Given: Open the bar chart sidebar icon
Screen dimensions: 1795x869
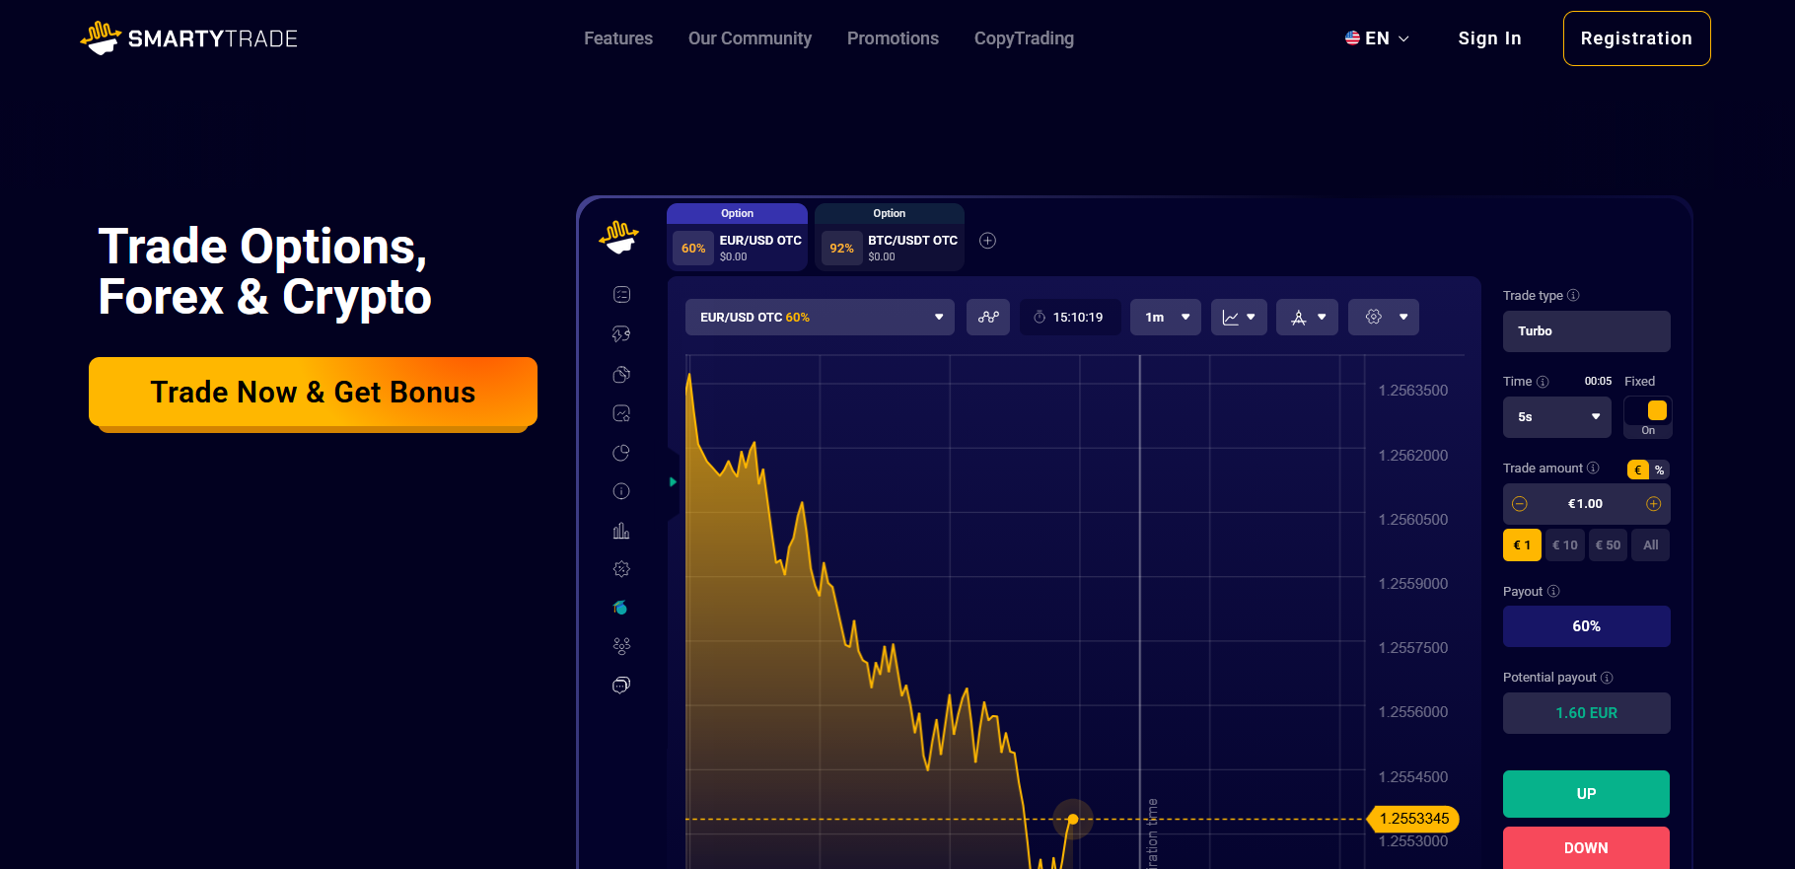Looking at the screenshot, I should (x=621, y=531).
